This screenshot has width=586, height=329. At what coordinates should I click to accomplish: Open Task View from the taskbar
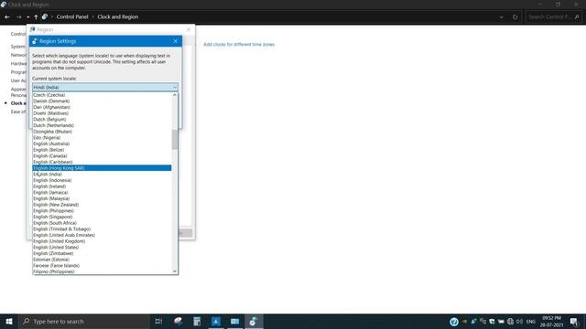click(x=158, y=321)
